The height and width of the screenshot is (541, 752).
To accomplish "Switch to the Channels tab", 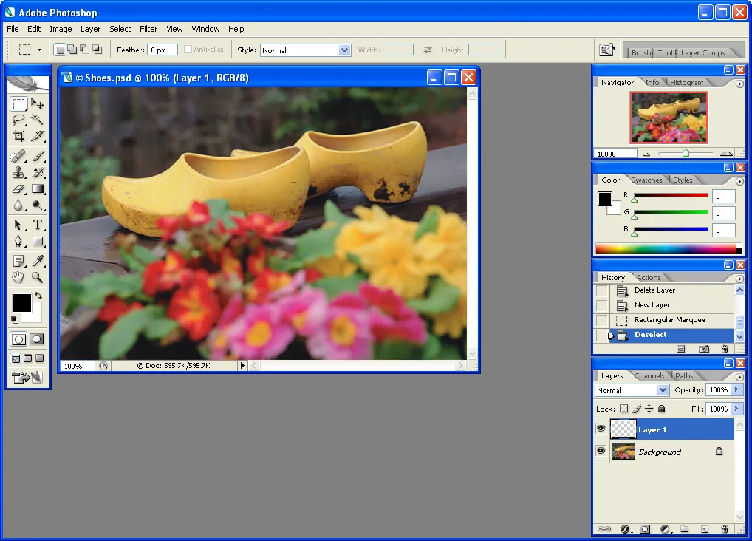I will tap(649, 376).
